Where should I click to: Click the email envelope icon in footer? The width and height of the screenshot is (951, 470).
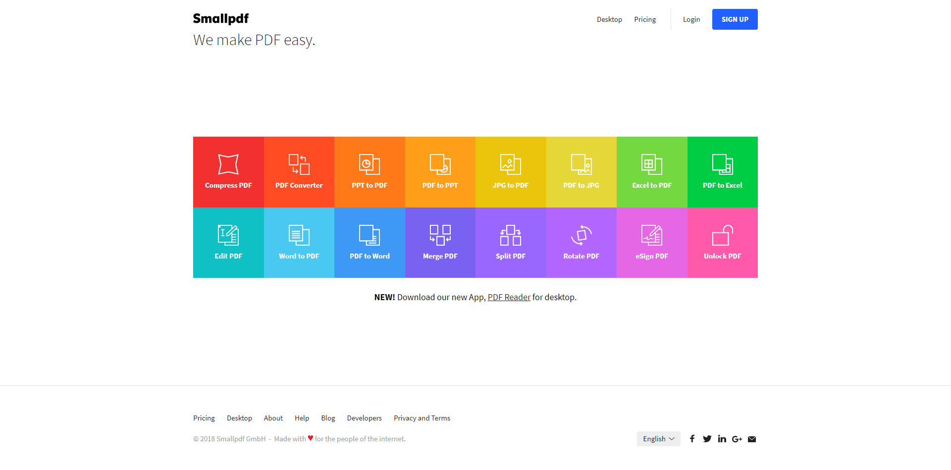pos(752,439)
